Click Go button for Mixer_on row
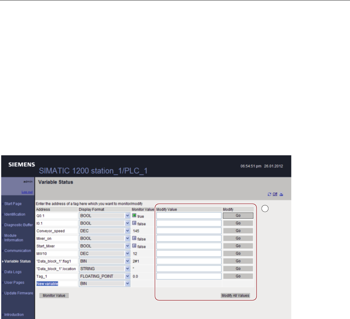Image resolution: width=350 pixels, height=319 pixels. tap(238, 238)
